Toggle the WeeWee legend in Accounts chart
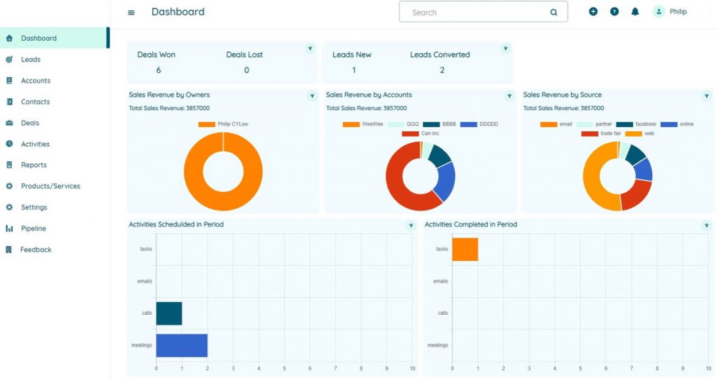 coord(363,124)
